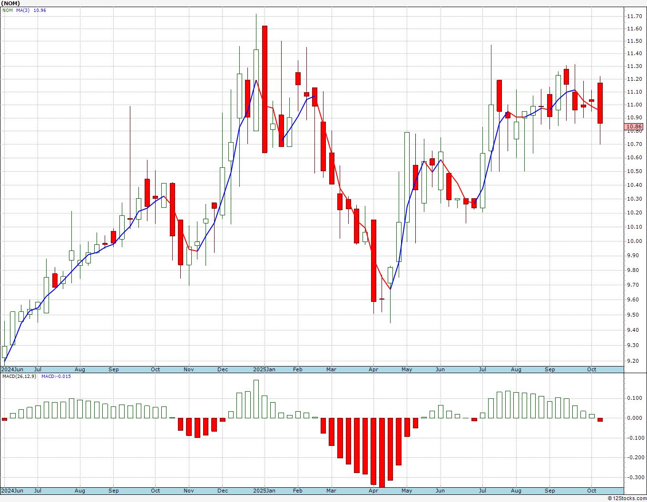The width and height of the screenshot is (647, 502).
Task: Select Dec on the price chart axis
Action: (x=223, y=369)
